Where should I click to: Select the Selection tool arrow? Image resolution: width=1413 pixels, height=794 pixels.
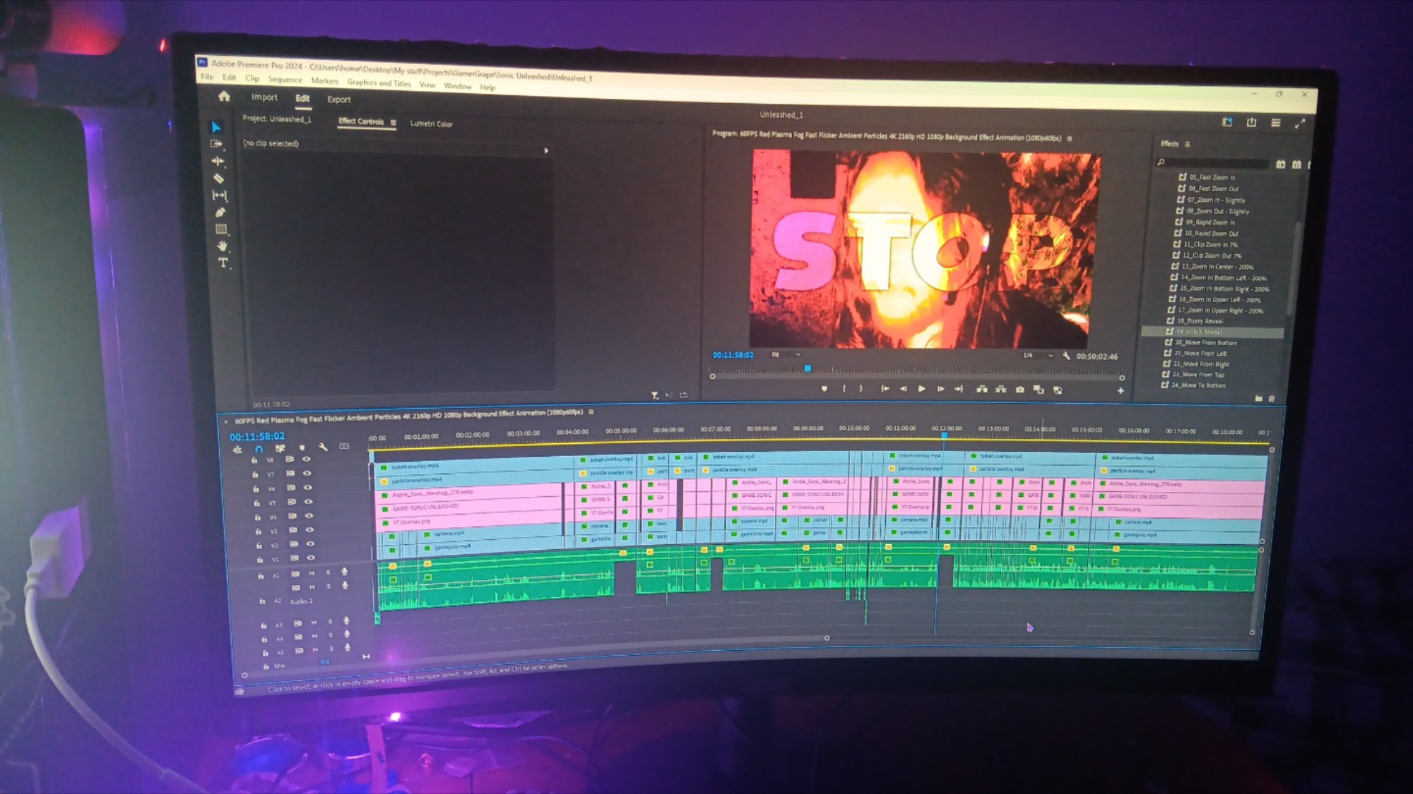(216, 127)
